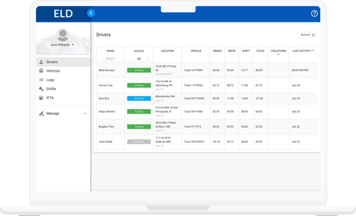Click the DVIRs wrench icon
The image size is (356, 216).
pyautogui.click(x=41, y=89)
